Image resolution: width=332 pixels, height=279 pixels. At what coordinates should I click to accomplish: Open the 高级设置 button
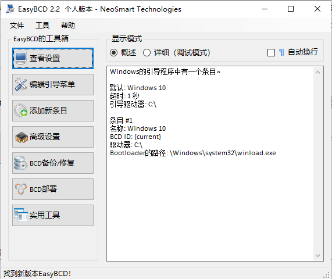point(53,137)
